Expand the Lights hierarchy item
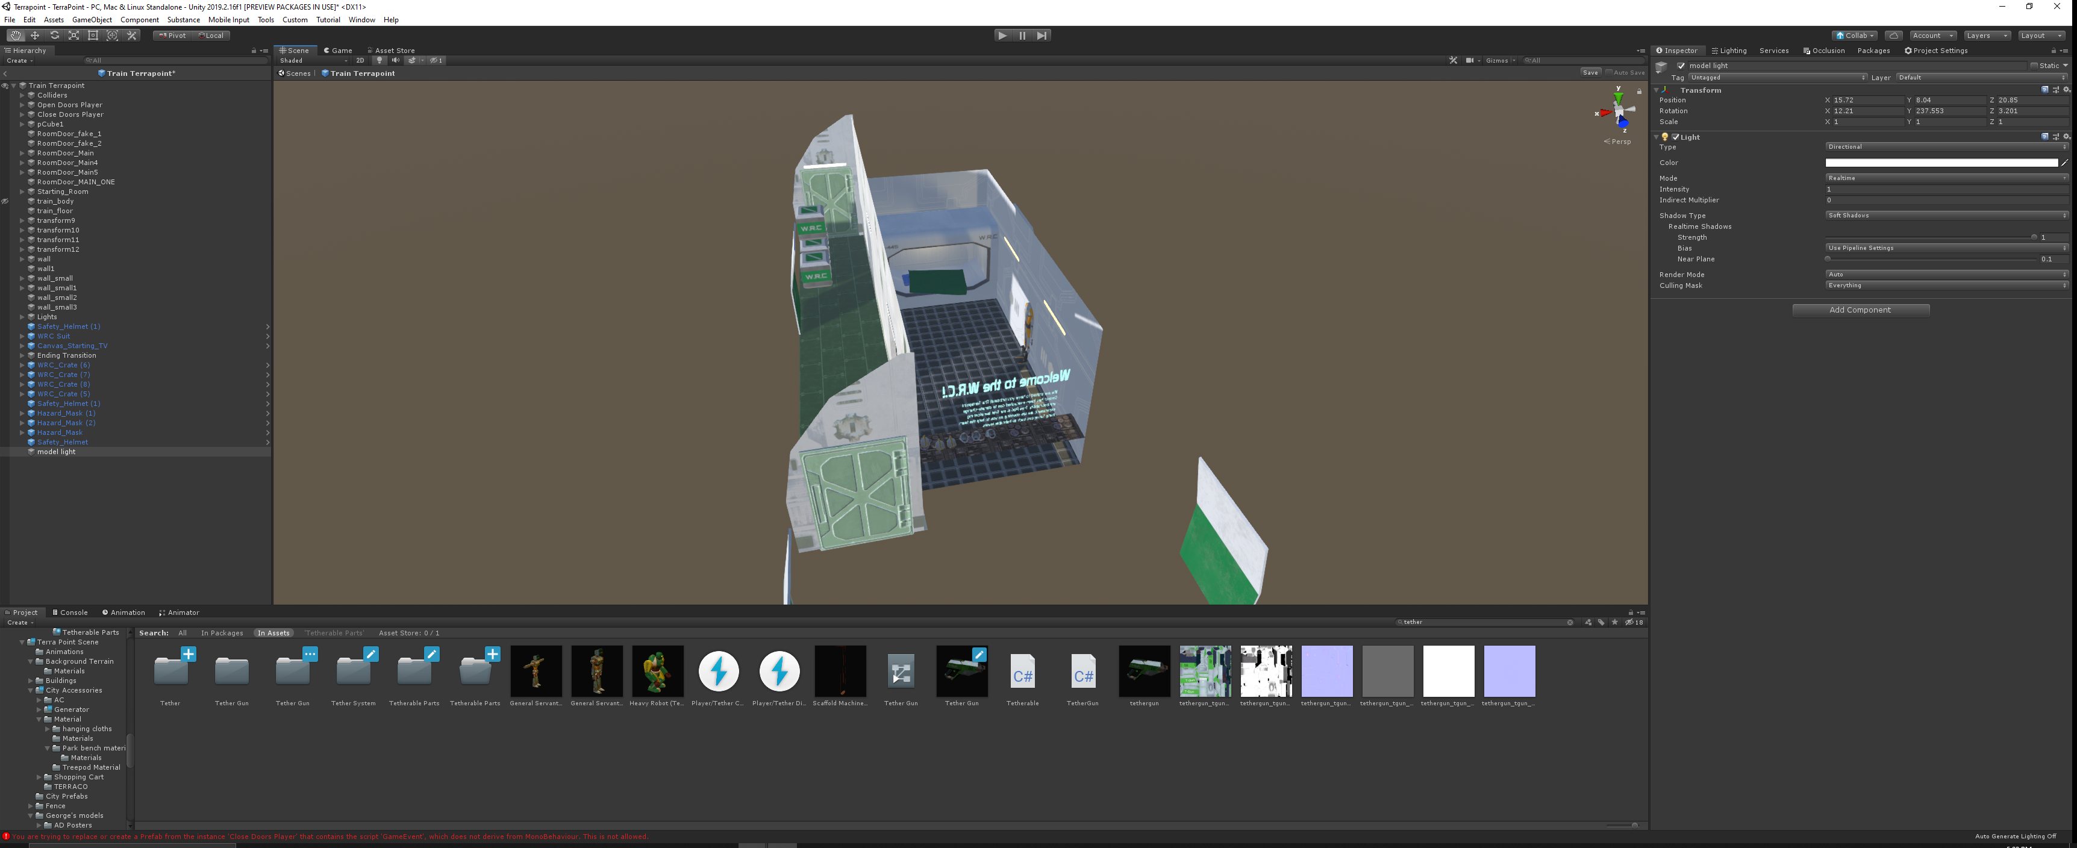This screenshot has width=2077, height=848. (x=22, y=317)
